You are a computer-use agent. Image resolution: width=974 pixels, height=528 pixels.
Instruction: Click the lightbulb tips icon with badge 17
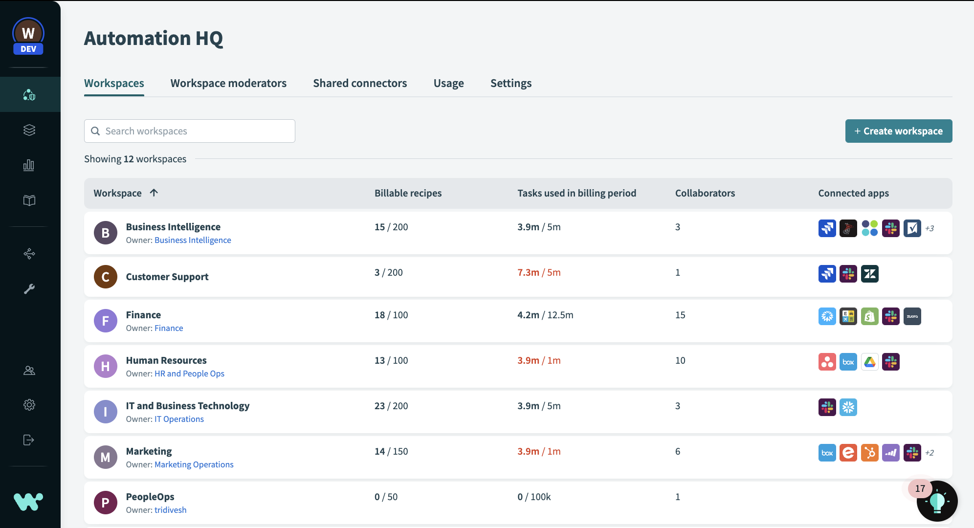coord(936,501)
